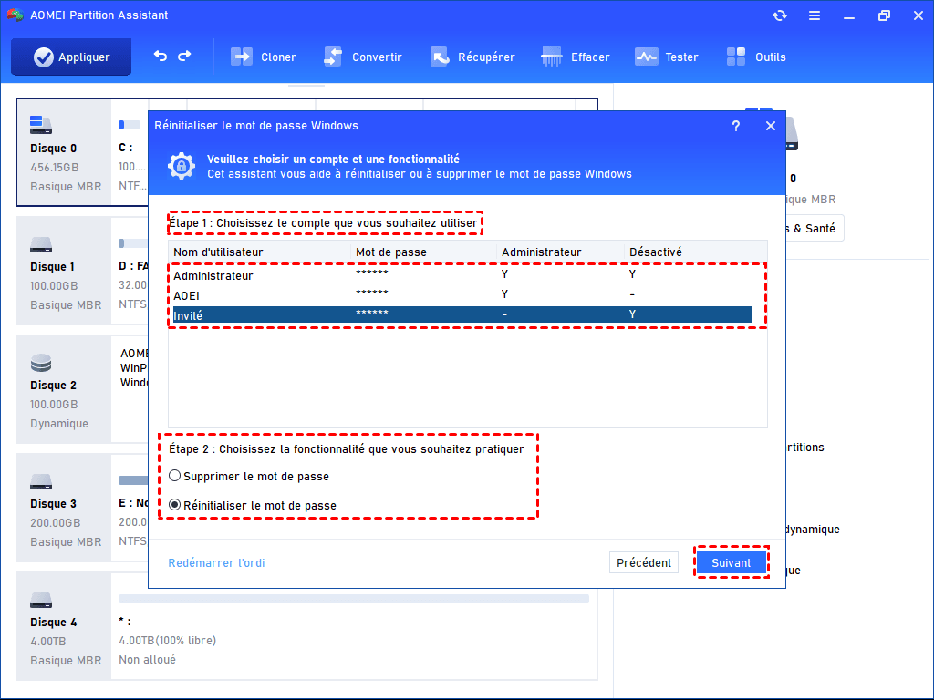Click the redo arrow icon

(184, 56)
